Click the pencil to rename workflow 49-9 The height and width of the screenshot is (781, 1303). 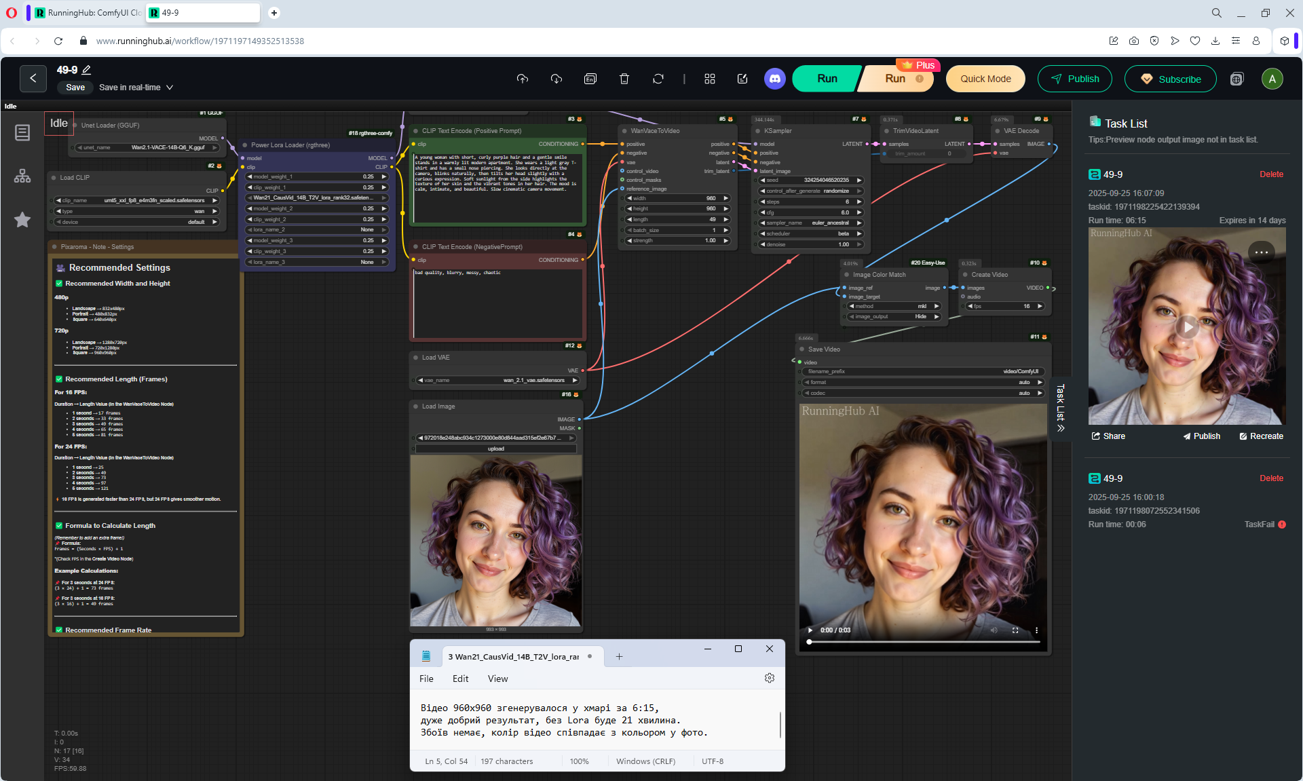(x=87, y=70)
